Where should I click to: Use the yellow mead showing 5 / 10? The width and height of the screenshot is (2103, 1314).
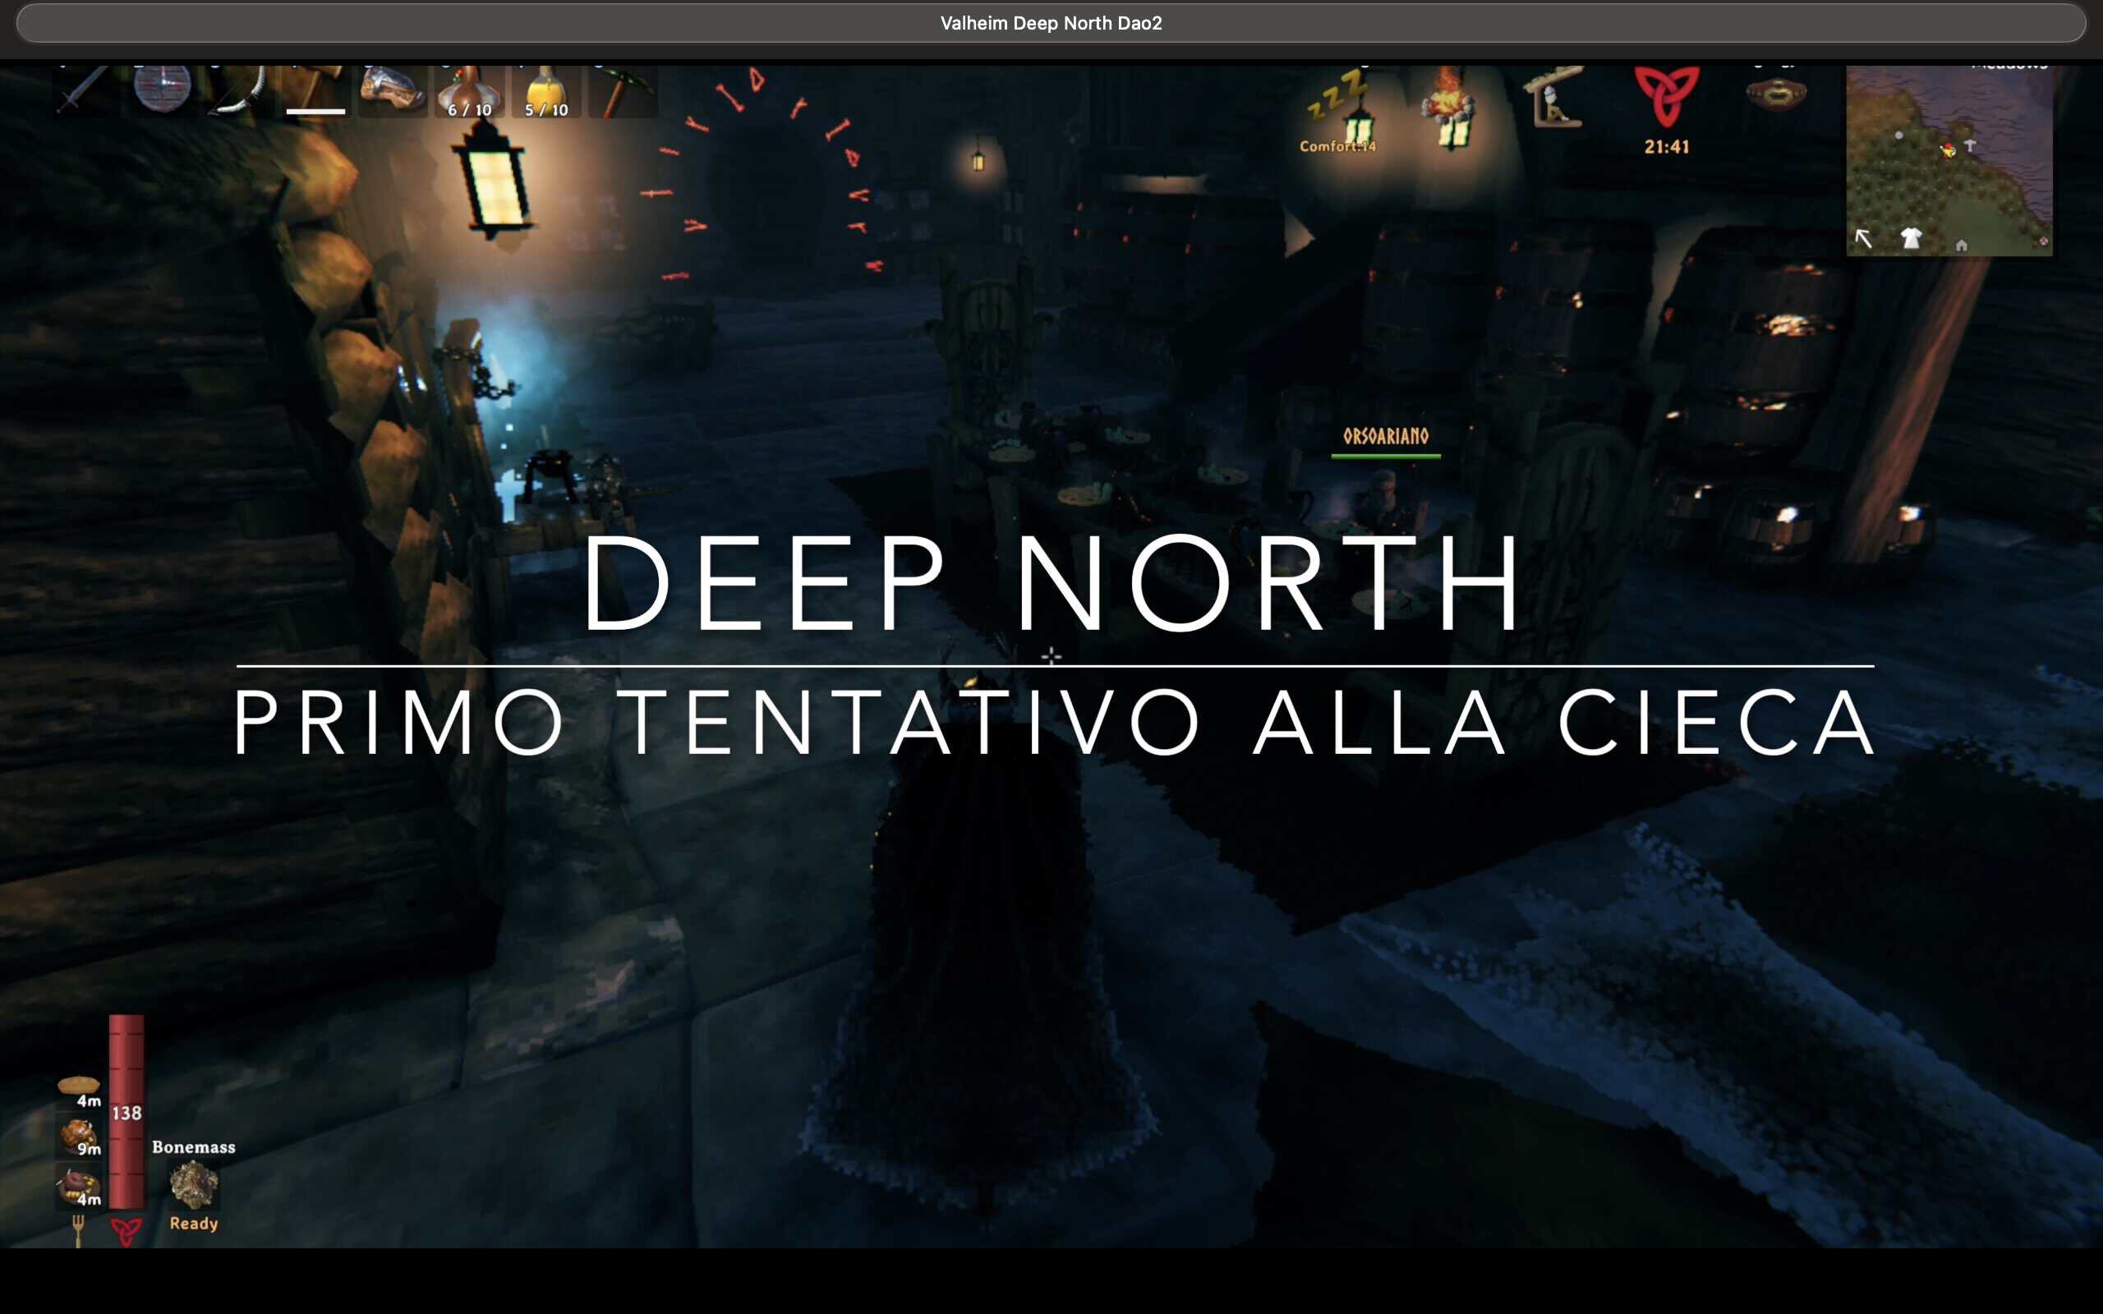click(545, 90)
